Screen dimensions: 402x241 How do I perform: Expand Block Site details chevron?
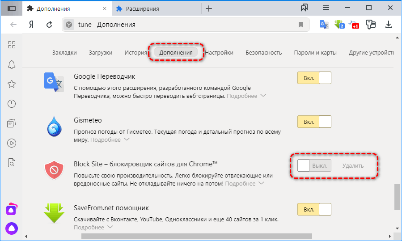click(x=261, y=183)
